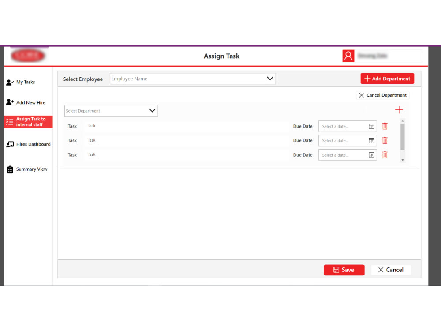Add a new task with red plus
Image resolution: width=441 pixels, height=331 pixels.
coord(399,110)
